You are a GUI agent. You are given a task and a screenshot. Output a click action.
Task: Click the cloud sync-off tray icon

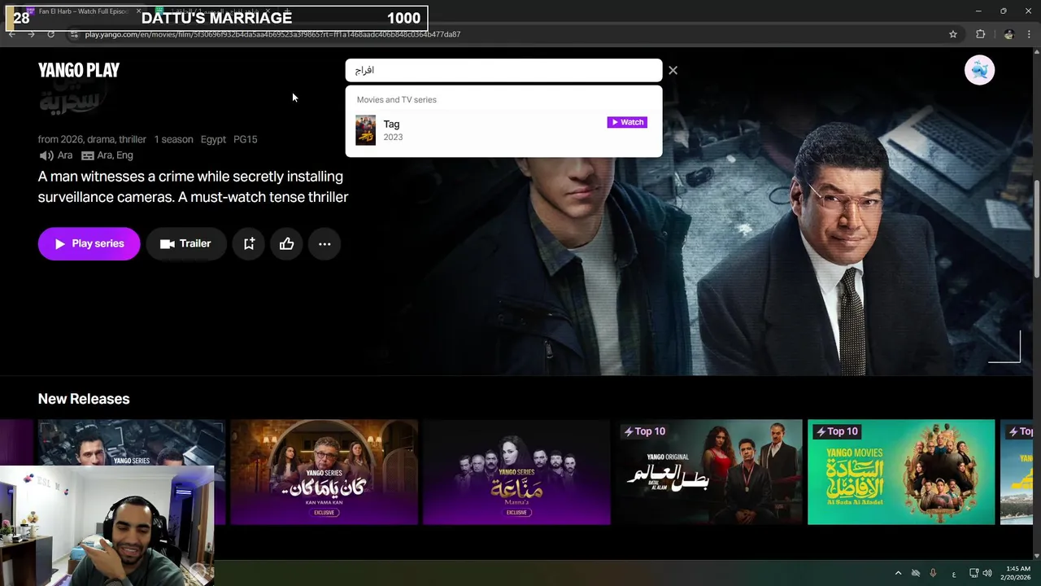[x=916, y=573]
